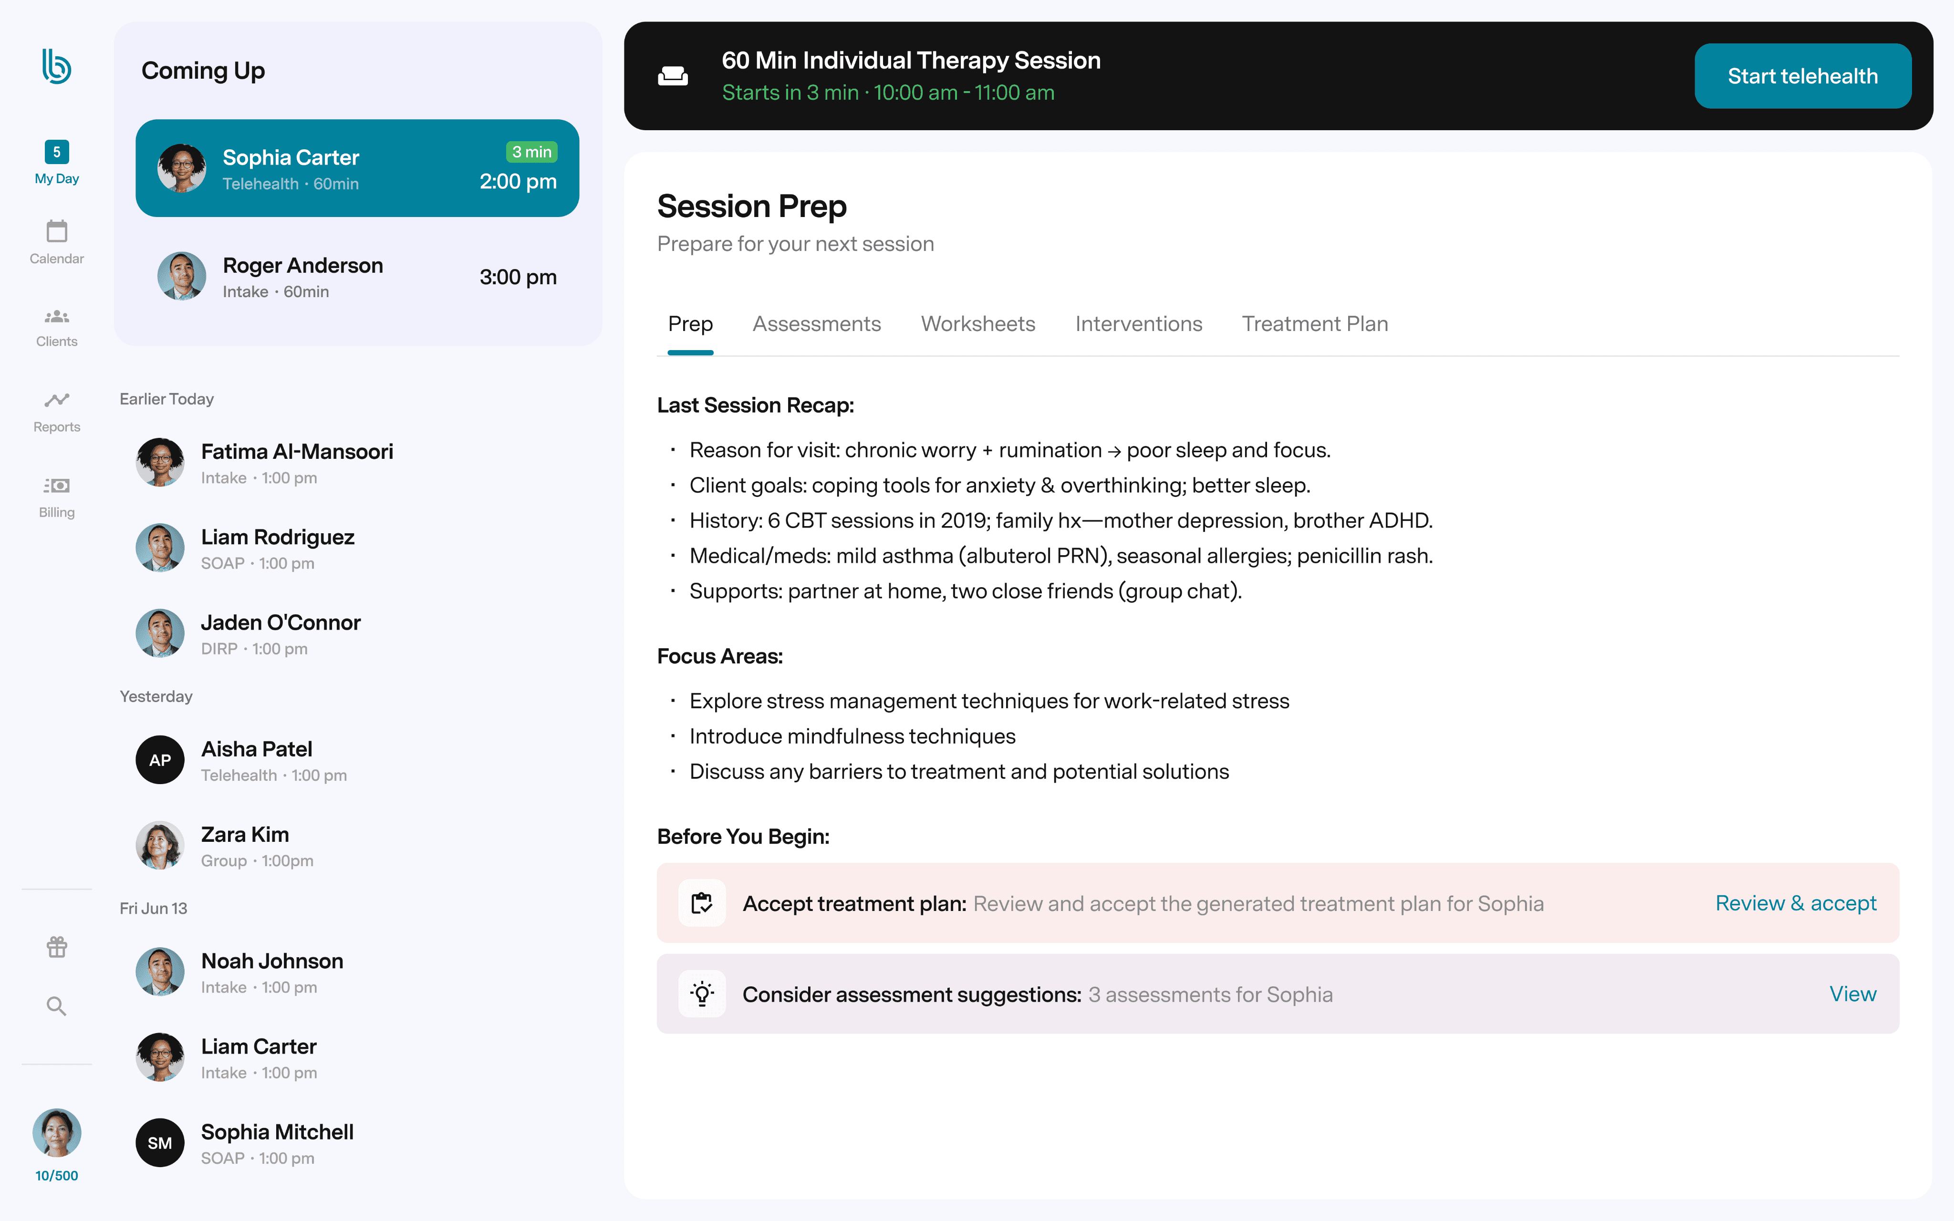Image resolution: width=1954 pixels, height=1221 pixels.
Task: Go to Clients in sidebar
Action: 56,328
